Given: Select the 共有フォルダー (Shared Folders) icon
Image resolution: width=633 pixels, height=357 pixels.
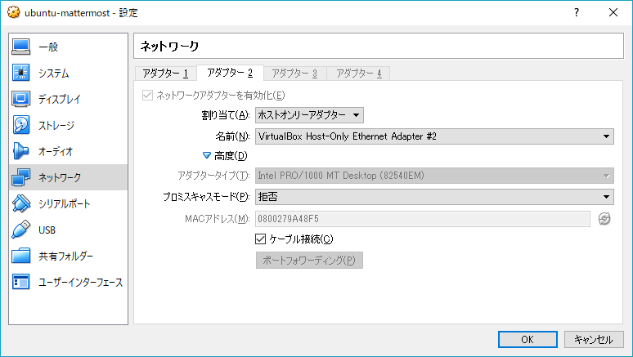Looking at the screenshot, I should [x=21, y=257].
